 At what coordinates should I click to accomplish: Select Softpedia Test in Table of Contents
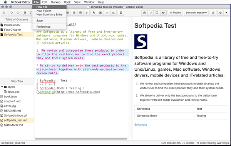17,35
